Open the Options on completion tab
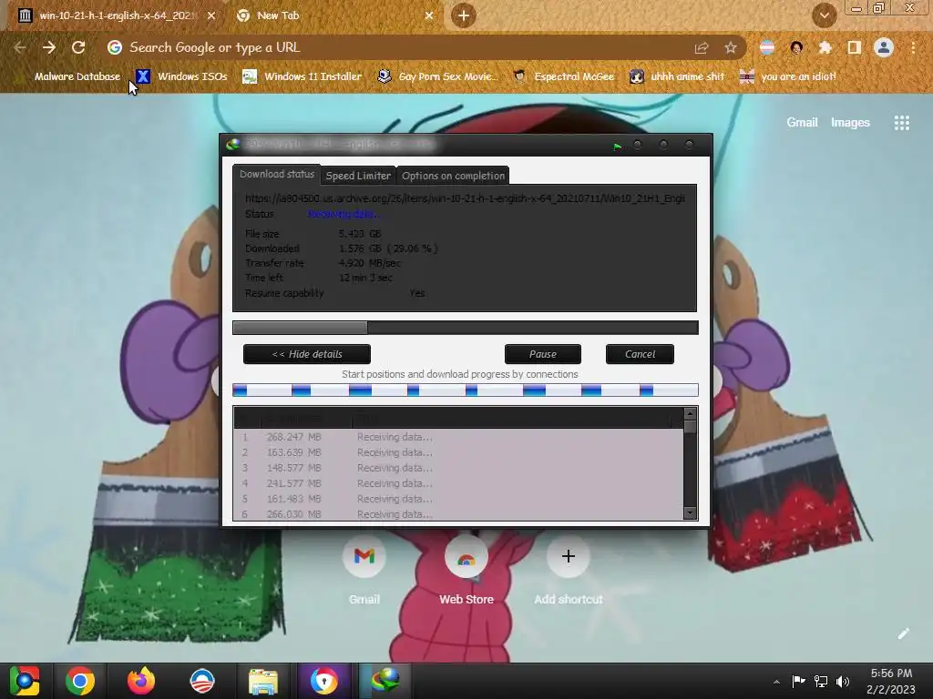The width and height of the screenshot is (933, 699). pos(453,176)
